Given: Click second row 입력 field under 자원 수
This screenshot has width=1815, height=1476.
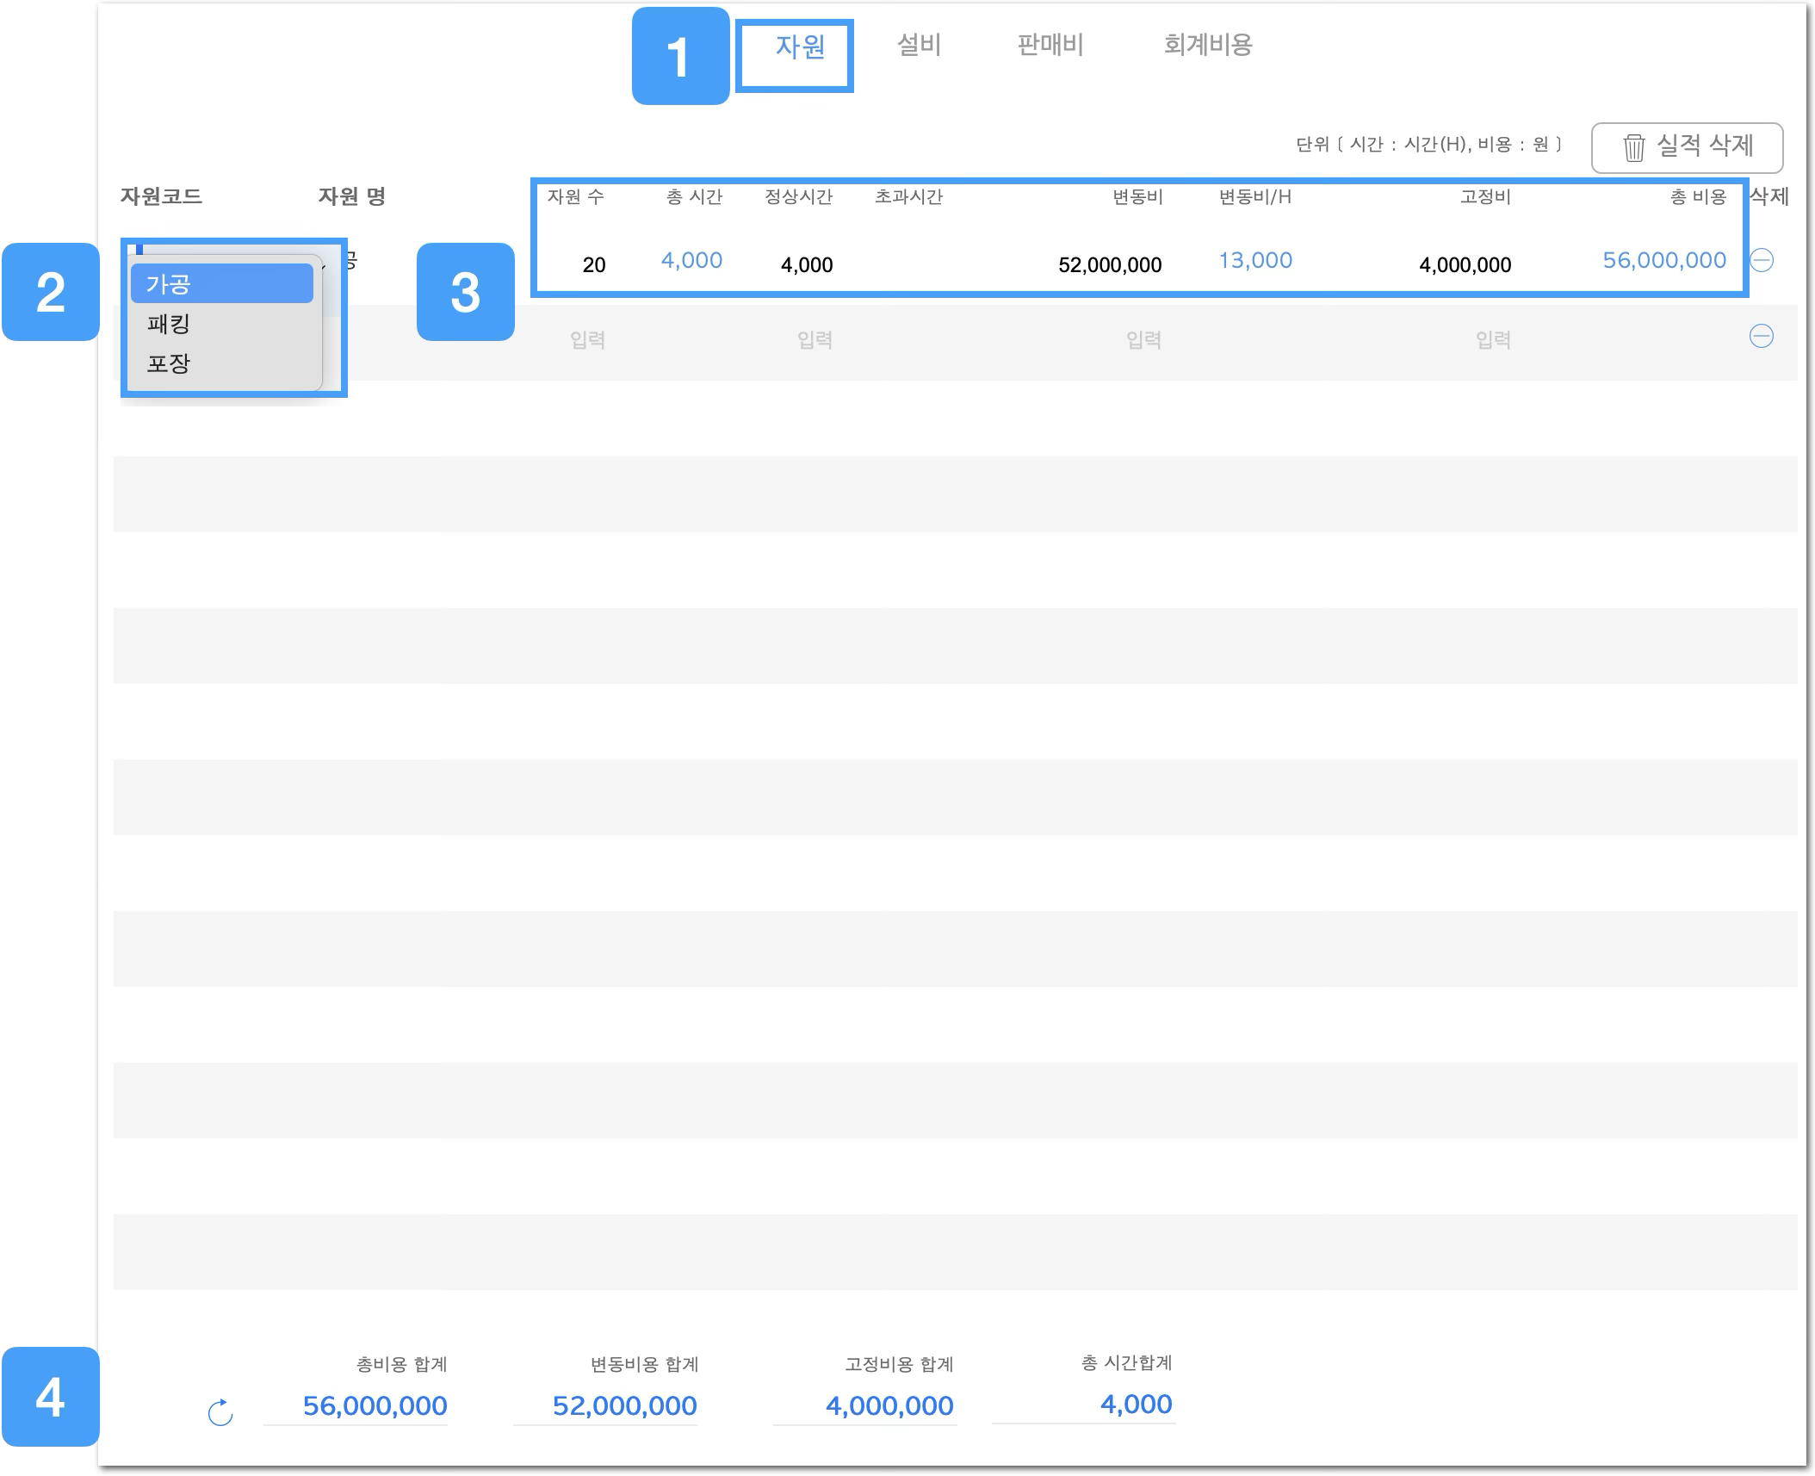Looking at the screenshot, I should (x=587, y=340).
